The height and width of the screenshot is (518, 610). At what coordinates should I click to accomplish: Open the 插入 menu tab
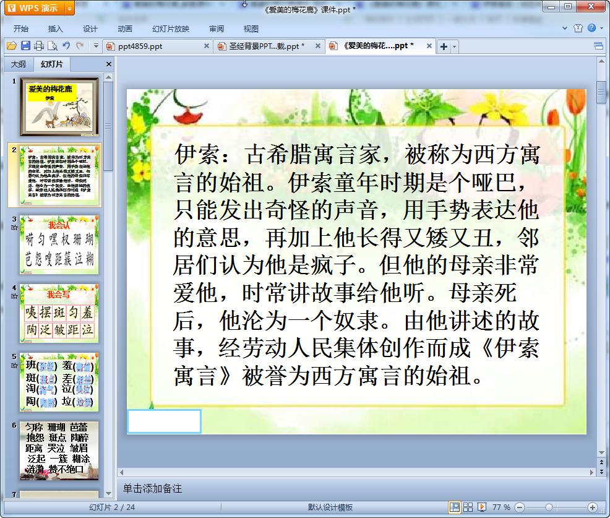pyautogui.click(x=55, y=29)
